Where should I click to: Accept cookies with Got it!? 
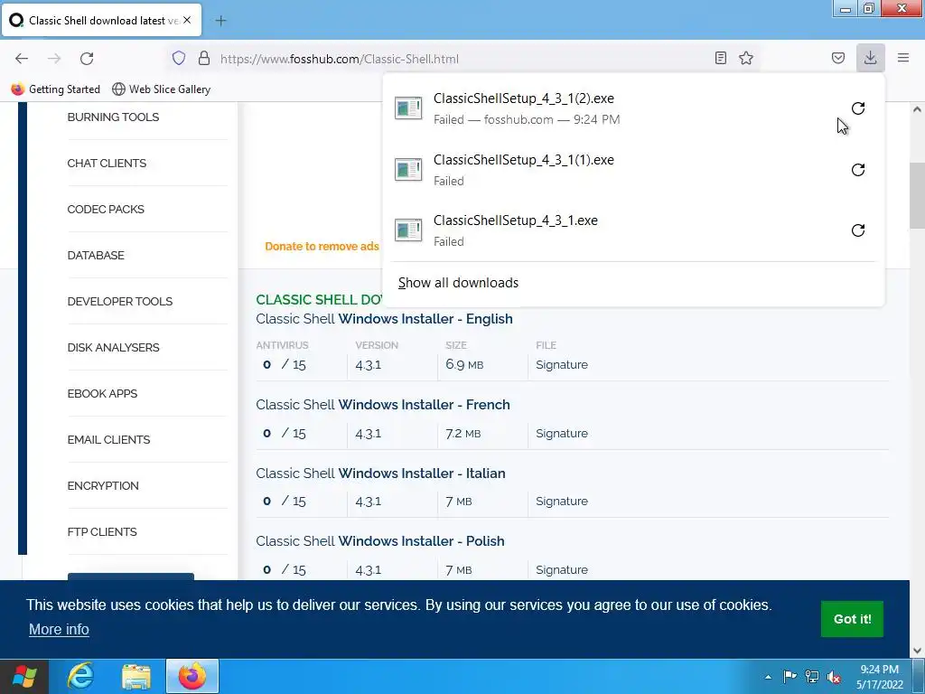click(852, 619)
